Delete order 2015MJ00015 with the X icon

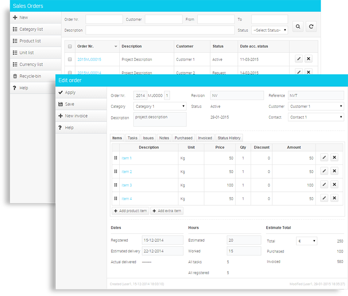pyautogui.click(x=308, y=59)
